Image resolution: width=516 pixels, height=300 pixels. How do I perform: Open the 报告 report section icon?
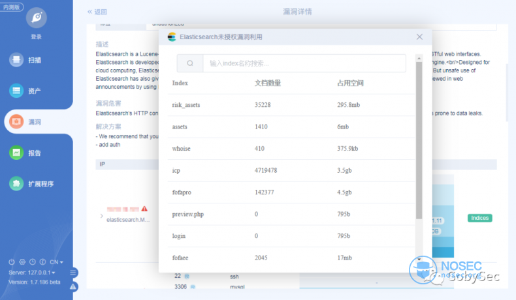(x=16, y=153)
